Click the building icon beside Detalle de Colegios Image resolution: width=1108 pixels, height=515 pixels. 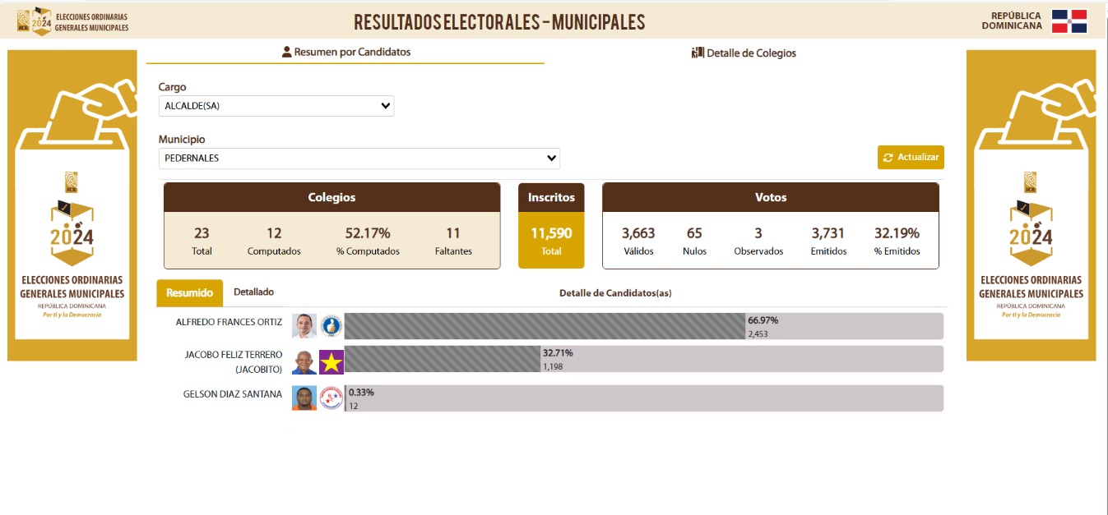click(x=698, y=53)
